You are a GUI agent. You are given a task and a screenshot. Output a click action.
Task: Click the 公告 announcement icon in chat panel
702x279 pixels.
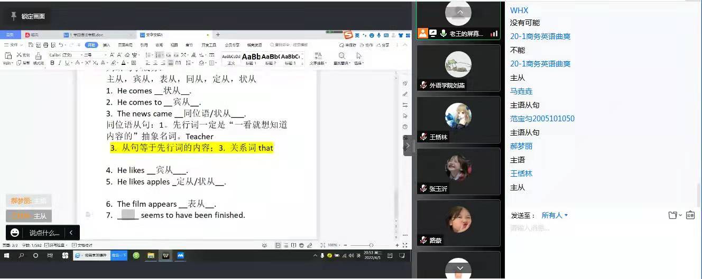click(x=690, y=215)
